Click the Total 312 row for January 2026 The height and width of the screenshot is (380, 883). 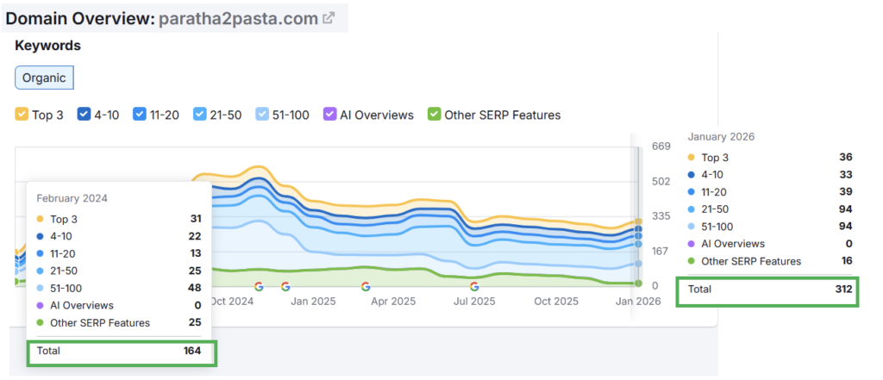tap(768, 290)
